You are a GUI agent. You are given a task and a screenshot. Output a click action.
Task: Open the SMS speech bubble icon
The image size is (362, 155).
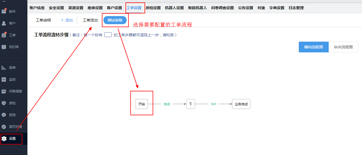pos(4,115)
